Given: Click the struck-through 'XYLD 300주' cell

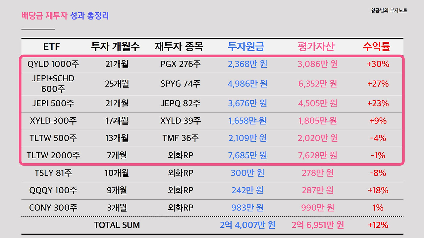Looking at the screenshot, I should click(53, 121).
